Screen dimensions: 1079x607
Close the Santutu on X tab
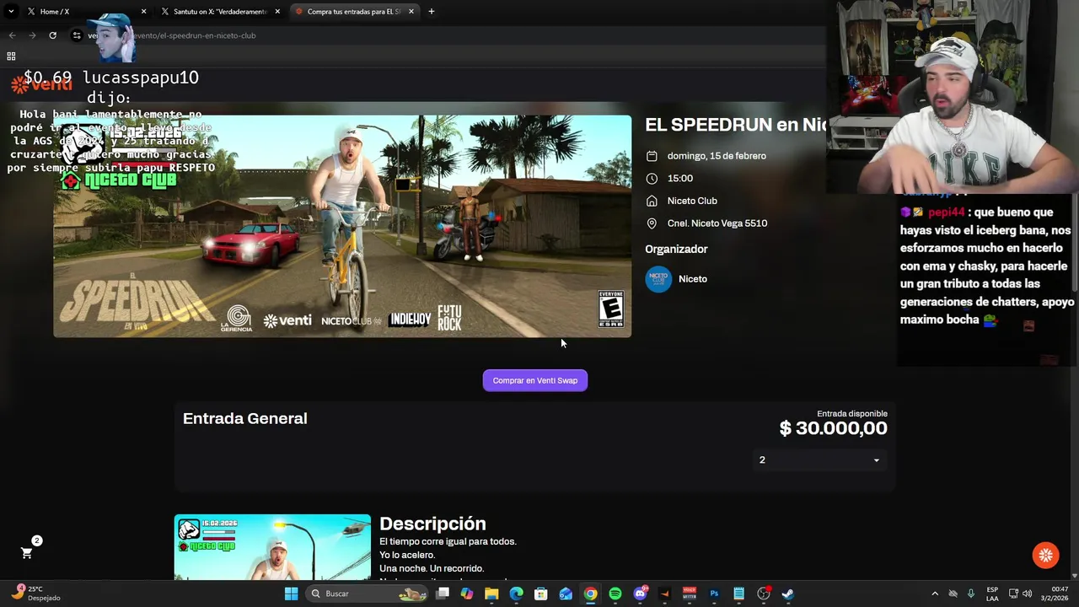(277, 12)
